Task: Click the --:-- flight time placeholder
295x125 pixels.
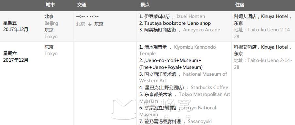Action: click(x=87, y=17)
